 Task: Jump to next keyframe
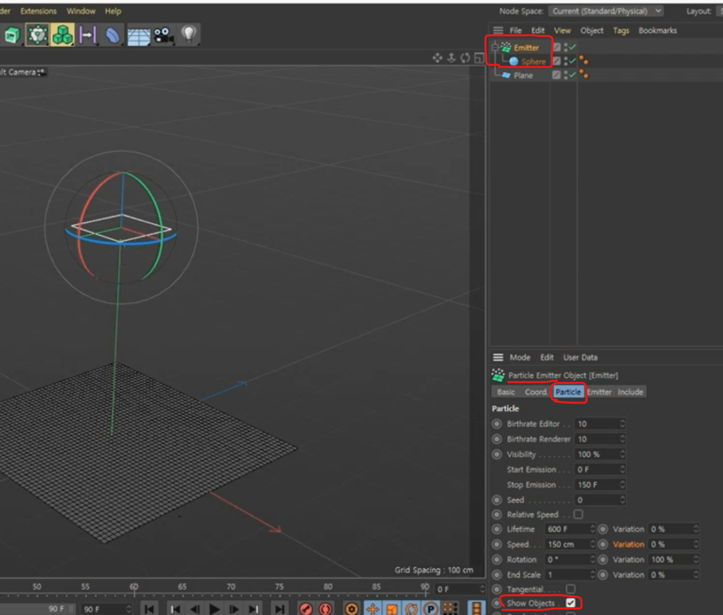[253, 609]
